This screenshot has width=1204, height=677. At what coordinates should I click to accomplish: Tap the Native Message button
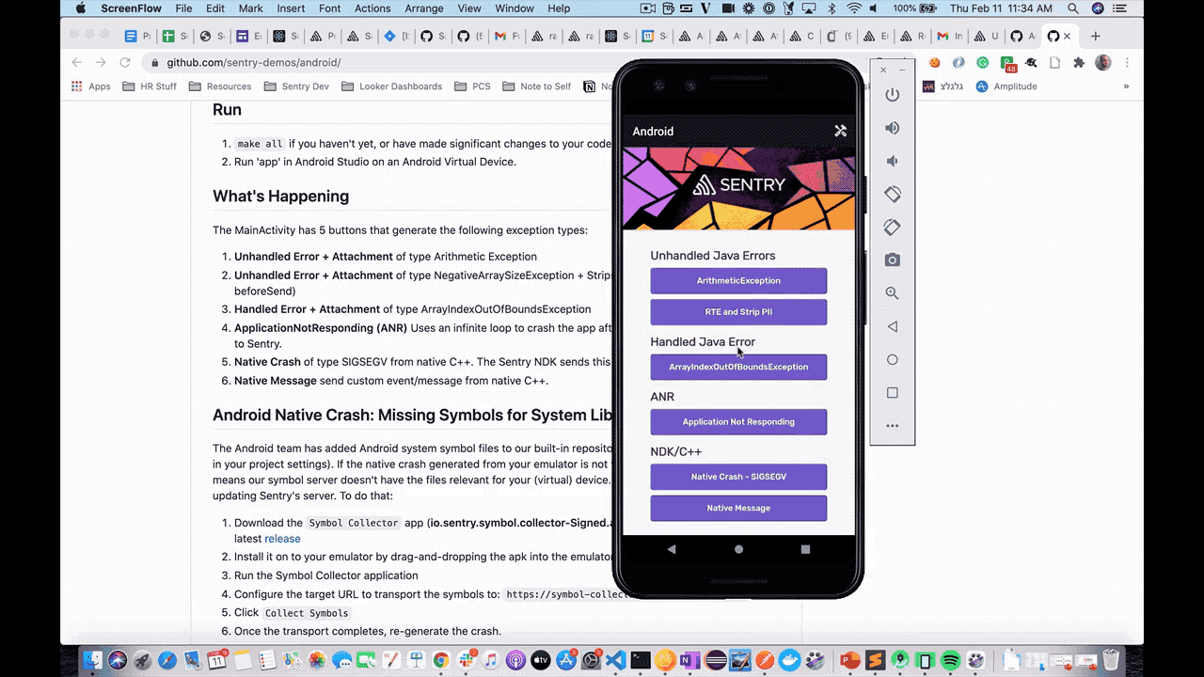(738, 508)
